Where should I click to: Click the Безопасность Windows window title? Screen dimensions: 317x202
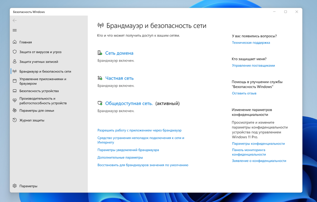click(x=29, y=12)
